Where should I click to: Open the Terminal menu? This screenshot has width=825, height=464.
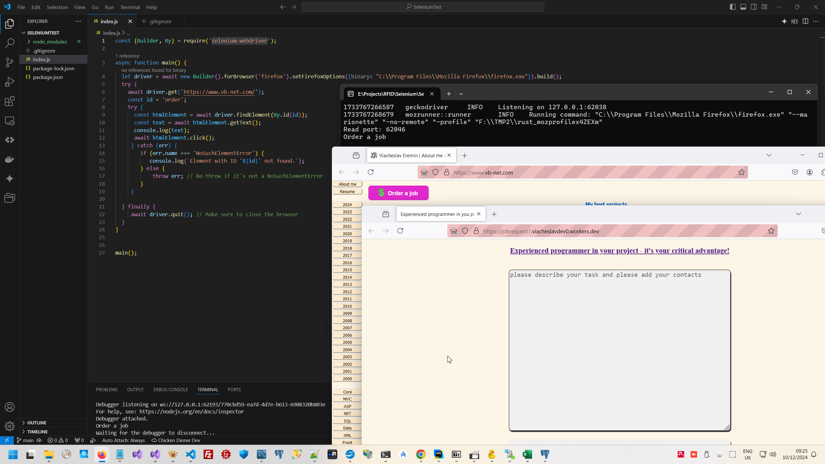130,7
